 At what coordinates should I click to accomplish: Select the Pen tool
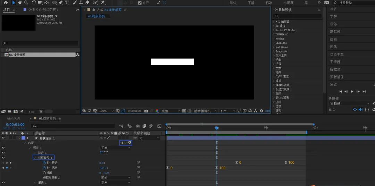(x=60, y=3)
